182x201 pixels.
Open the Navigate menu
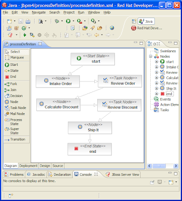pos(39,13)
